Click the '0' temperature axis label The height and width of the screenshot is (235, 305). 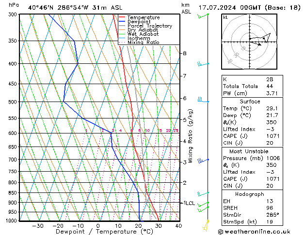click(98, 226)
